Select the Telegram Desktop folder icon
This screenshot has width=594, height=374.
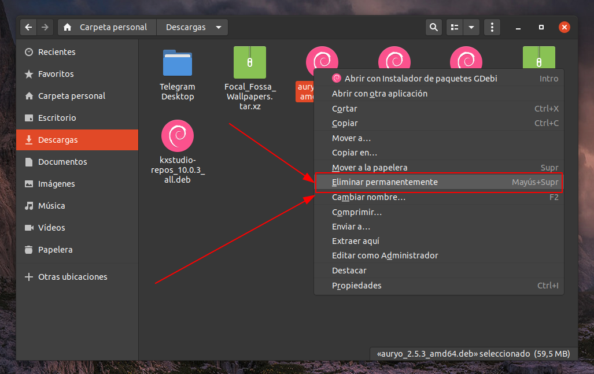point(178,62)
